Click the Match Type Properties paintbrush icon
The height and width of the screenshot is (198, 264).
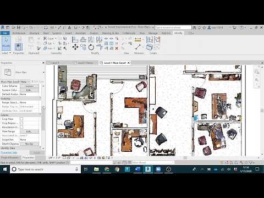(38, 48)
